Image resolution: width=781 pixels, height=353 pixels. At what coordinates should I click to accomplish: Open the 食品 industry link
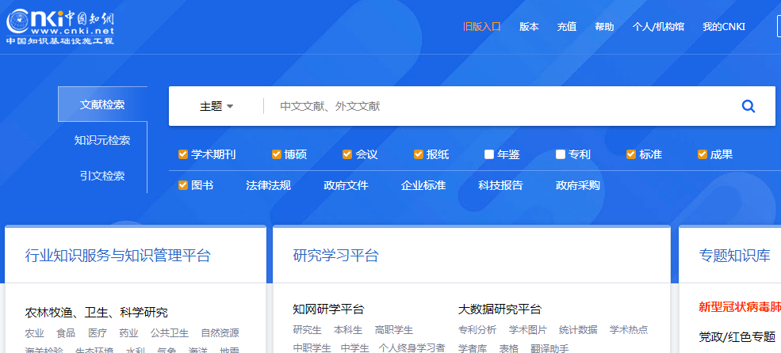pos(66,333)
